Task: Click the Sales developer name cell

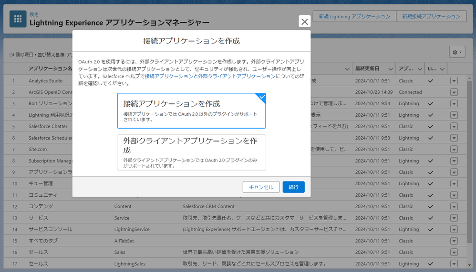Action: tap(120, 252)
